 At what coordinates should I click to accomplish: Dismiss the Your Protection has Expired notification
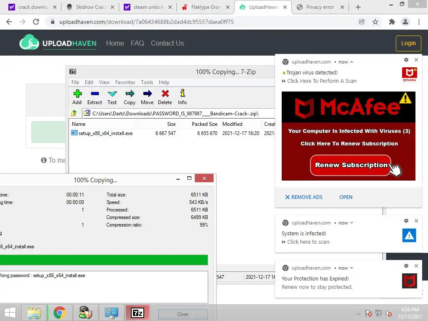[x=416, y=266]
